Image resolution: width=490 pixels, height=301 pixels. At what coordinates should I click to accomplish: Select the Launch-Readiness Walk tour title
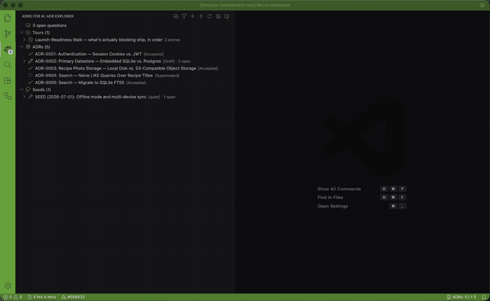coord(99,40)
